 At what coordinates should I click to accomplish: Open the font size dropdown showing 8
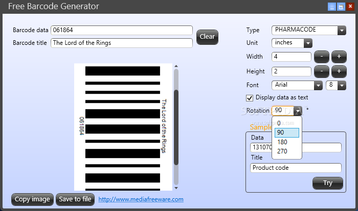pyautogui.click(x=336, y=85)
